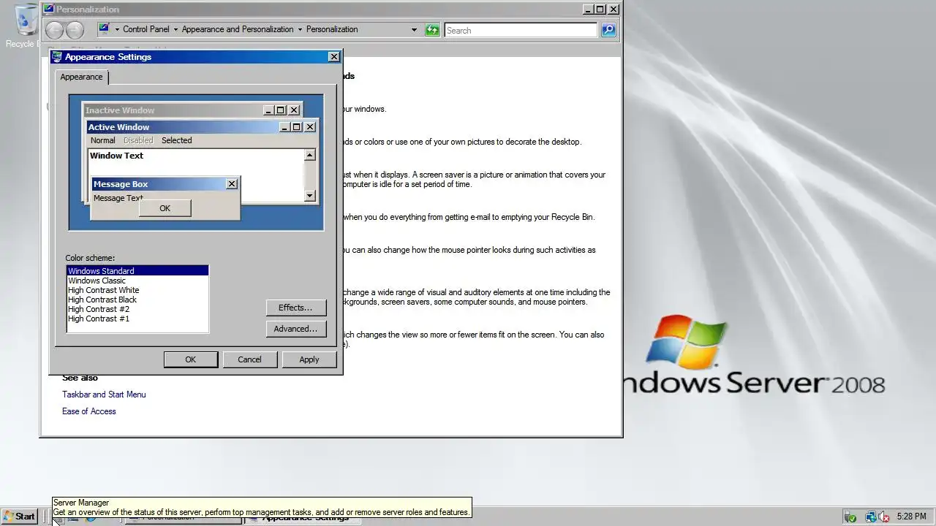Open the Start menu

20,516
